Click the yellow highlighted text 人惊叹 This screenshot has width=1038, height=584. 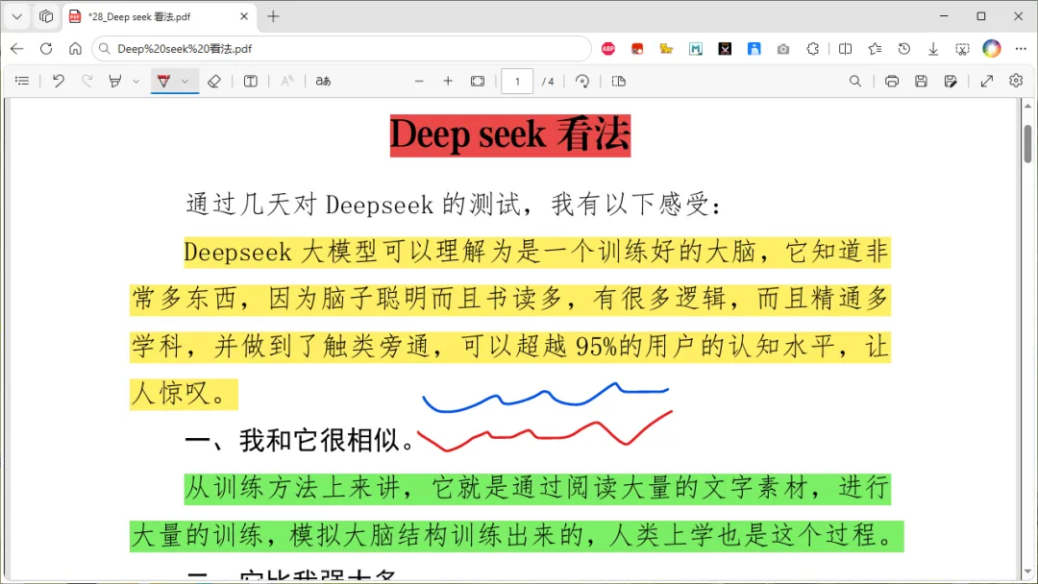[184, 394]
